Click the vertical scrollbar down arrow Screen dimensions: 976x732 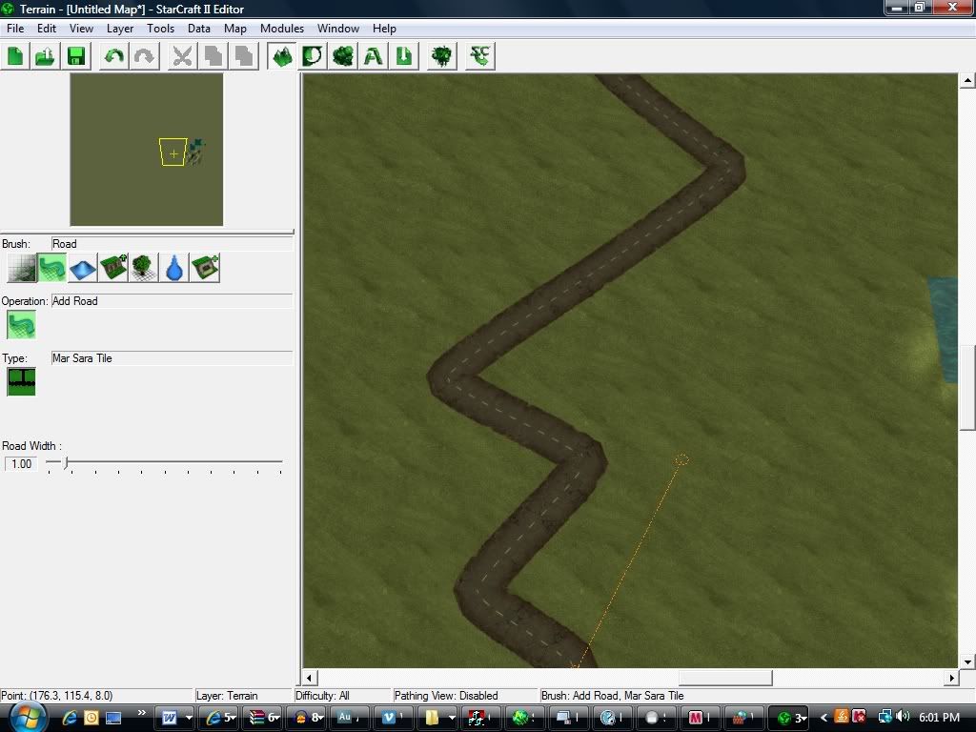pyautogui.click(x=967, y=661)
